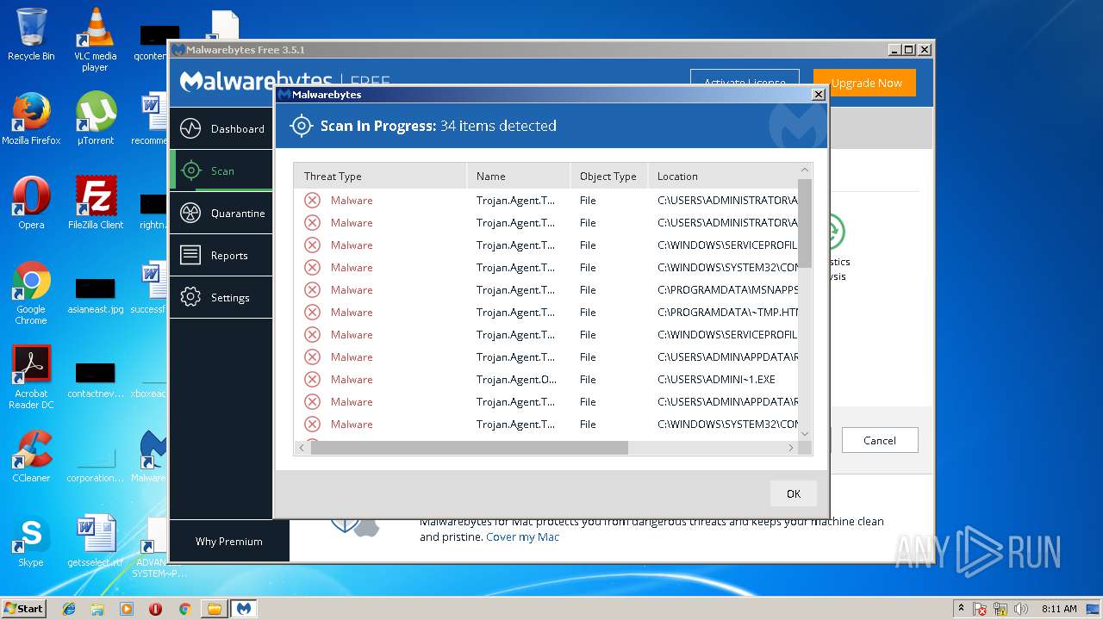The image size is (1103, 620).
Task: Open VLC media player desktop icon
Action: 95,39
